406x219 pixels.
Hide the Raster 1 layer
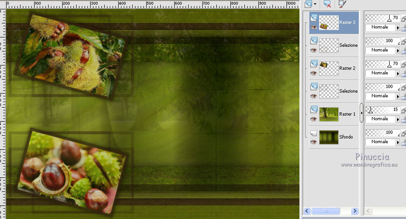point(313,119)
